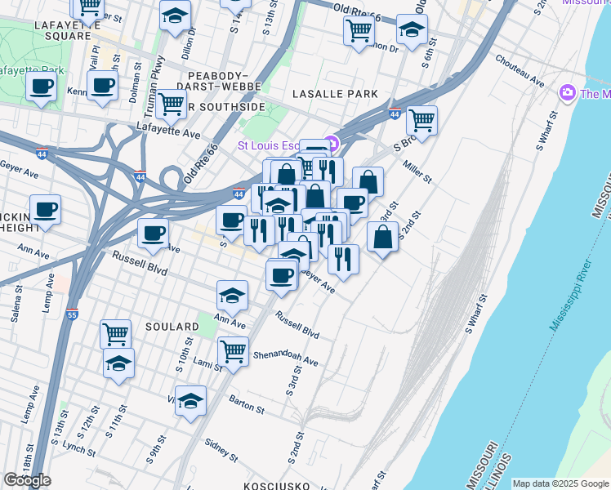Select the Barton St street label

[x=247, y=404]
